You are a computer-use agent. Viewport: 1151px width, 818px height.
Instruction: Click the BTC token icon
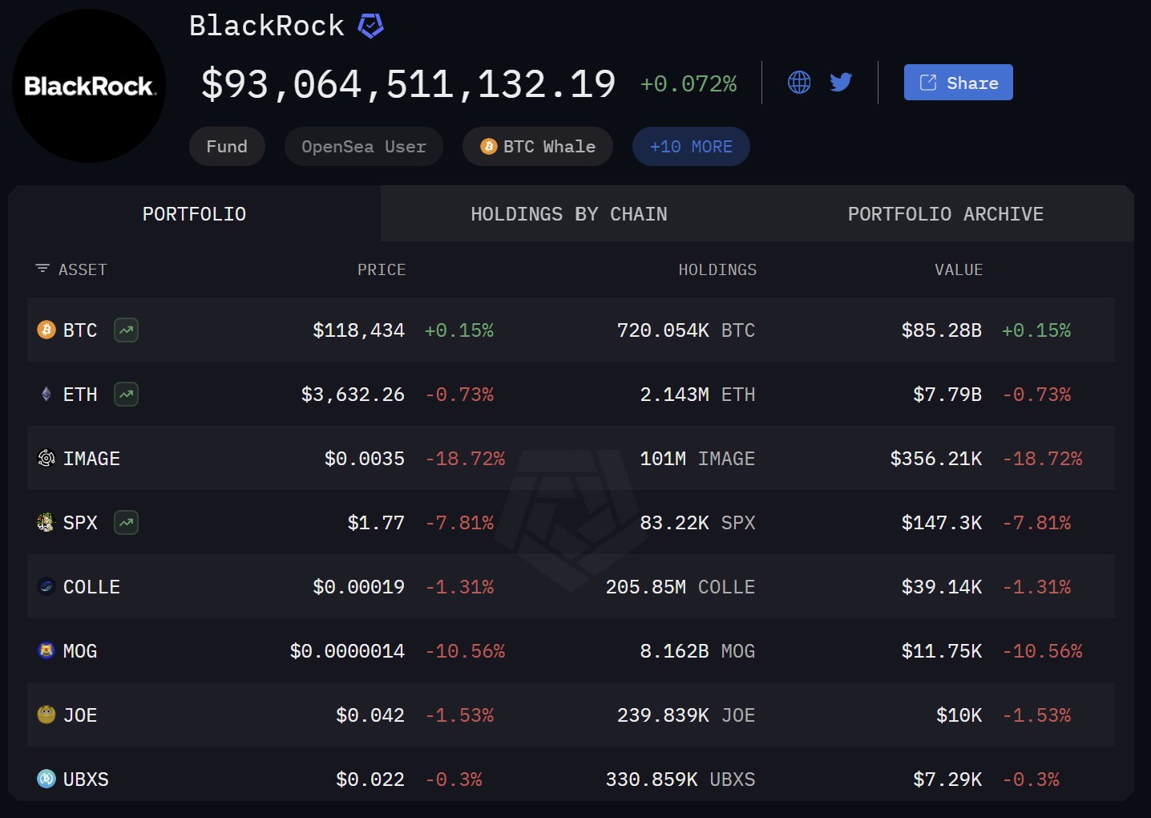pyautogui.click(x=46, y=330)
